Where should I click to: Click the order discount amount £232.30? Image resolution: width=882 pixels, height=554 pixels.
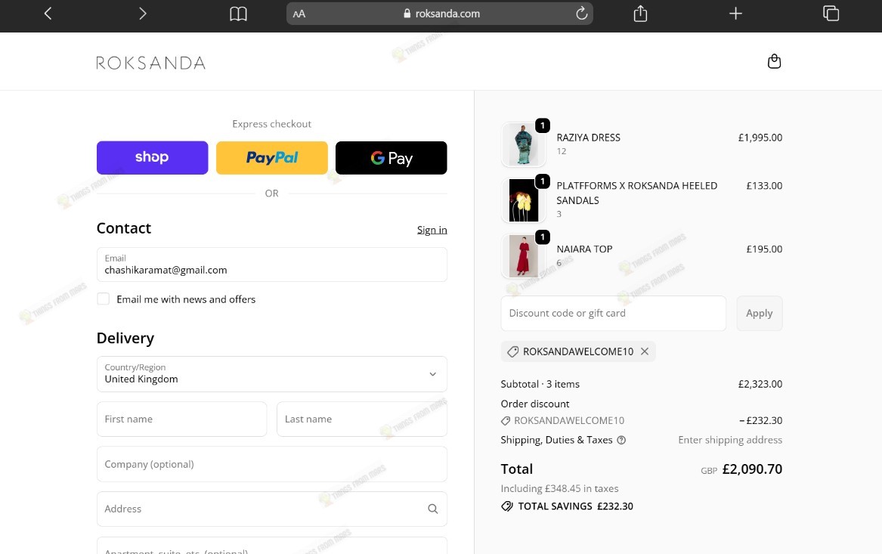760,421
